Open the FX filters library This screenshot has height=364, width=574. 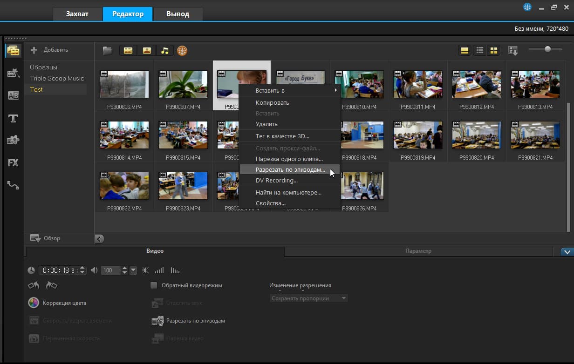pos(13,162)
